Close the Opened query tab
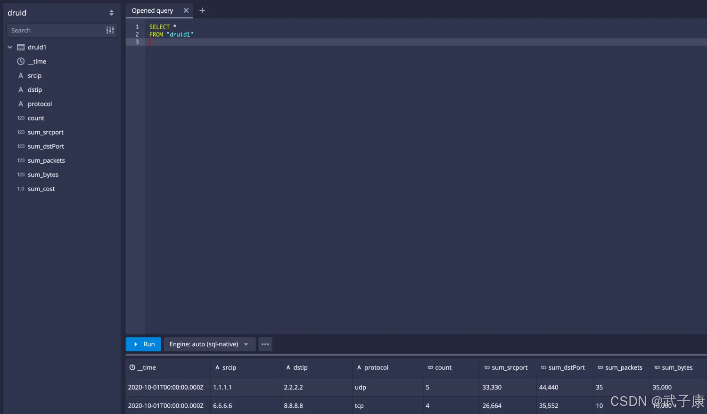 coord(186,10)
